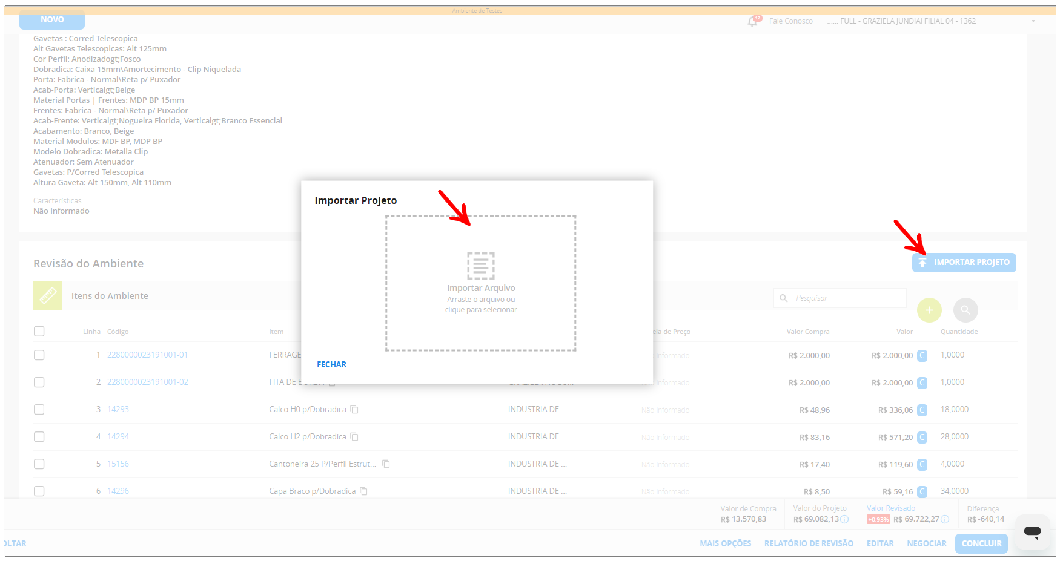Check the checkbox for line 1 item

pyautogui.click(x=39, y=355)
